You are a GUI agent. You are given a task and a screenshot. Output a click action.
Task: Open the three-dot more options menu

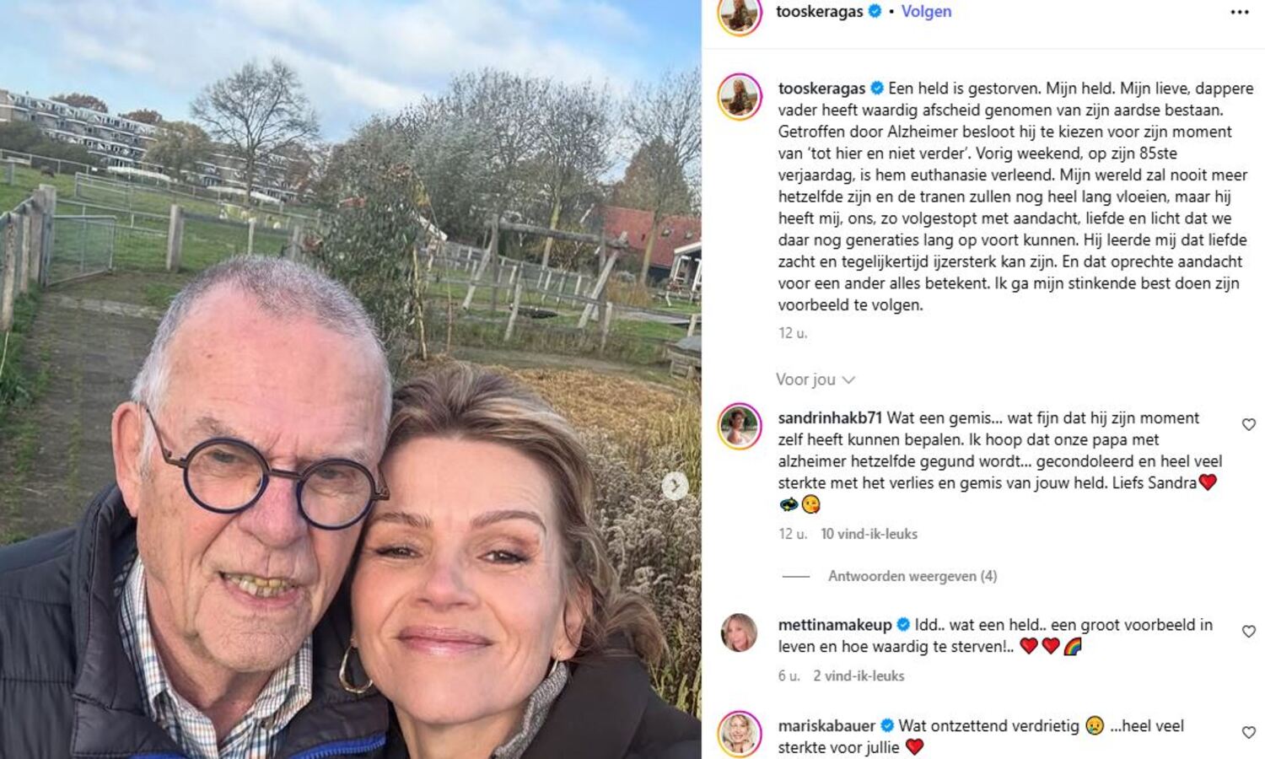(x=1239, y=12)
